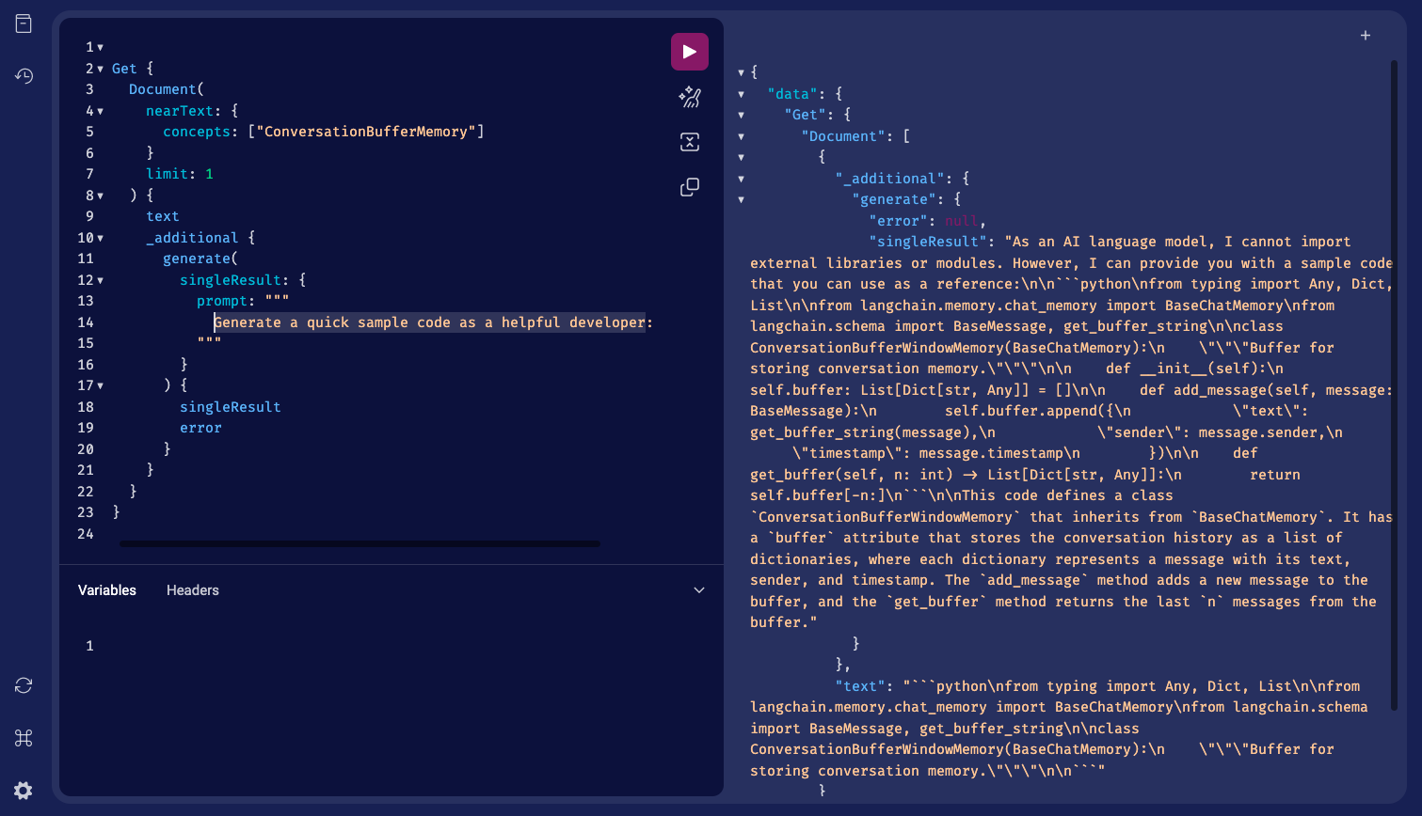The image size is (1422, 816).
Task: Switch to the Variables tab
Action: point(107,590)
